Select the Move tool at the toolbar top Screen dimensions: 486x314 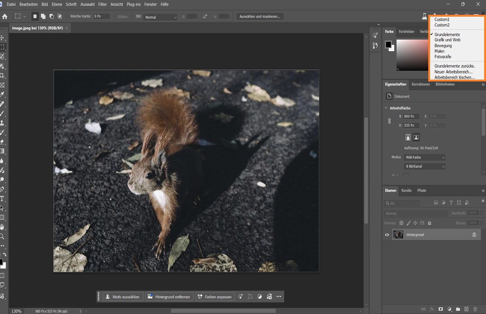coord(3,37)
